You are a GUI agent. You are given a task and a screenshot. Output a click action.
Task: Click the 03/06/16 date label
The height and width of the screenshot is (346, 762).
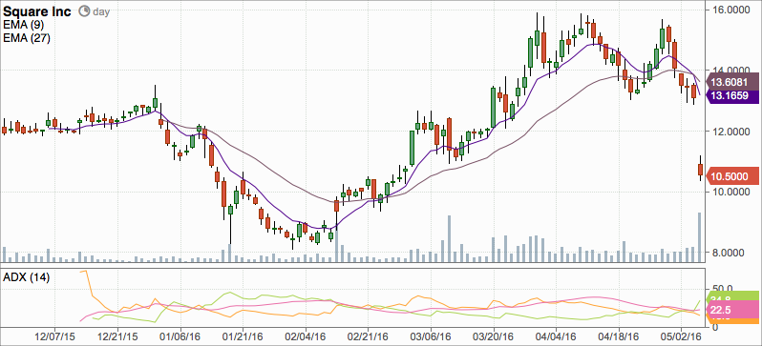coord(431,336)
